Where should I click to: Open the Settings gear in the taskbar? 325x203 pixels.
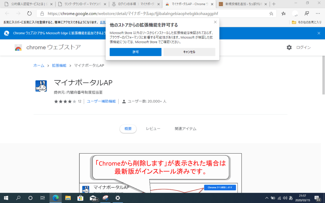[x=118, y=198]
